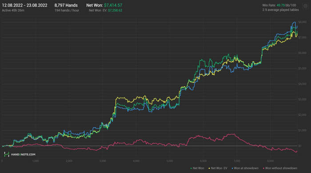Click the $3,000 y-axis label
The height and width of the screenshot is (173, 311).
click(x=302, y=99)
